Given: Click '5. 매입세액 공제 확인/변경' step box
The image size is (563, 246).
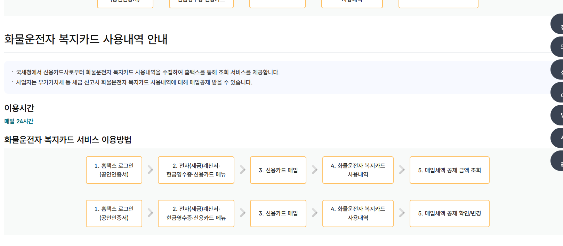Looking at the screenshot, I should coord(449,213).
